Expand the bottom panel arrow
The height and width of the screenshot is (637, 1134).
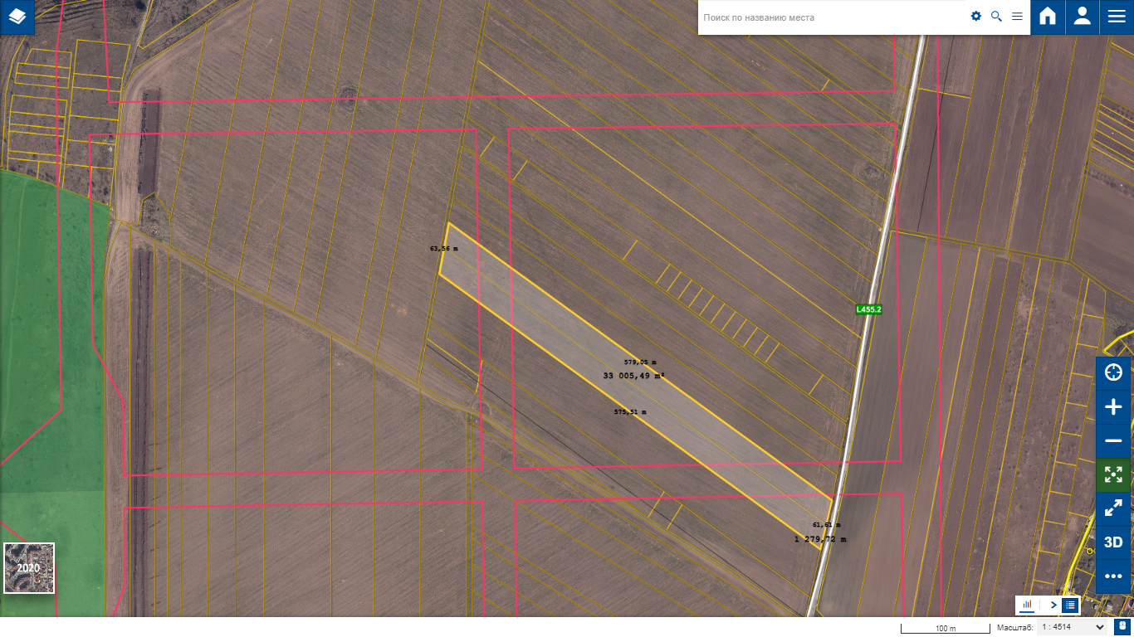click(1053, 605)
